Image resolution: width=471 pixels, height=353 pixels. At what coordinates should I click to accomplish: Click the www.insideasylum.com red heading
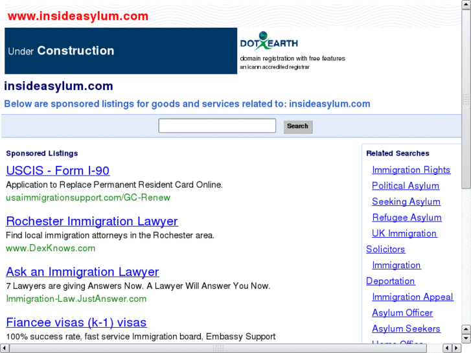pyautogui.click(x=78, y=16)
